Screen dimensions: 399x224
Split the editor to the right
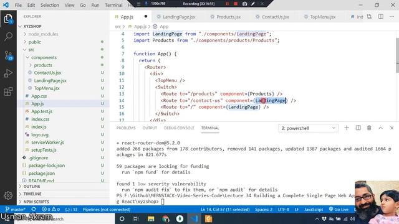381,17
